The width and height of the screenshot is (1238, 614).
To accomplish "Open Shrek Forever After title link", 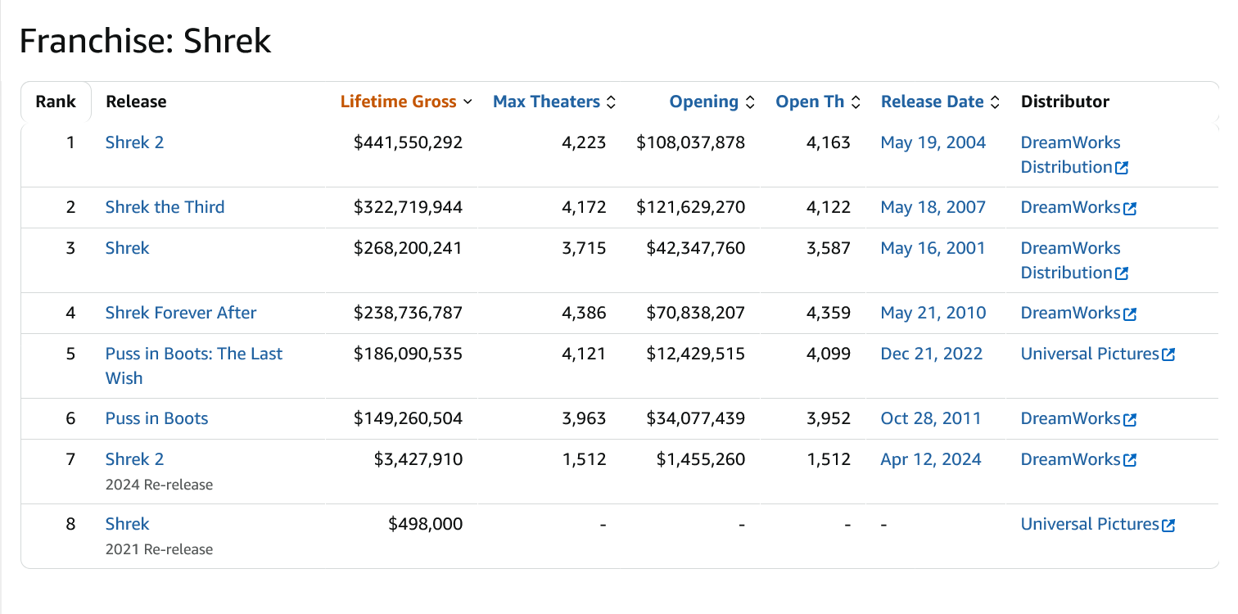I will 180,313.
